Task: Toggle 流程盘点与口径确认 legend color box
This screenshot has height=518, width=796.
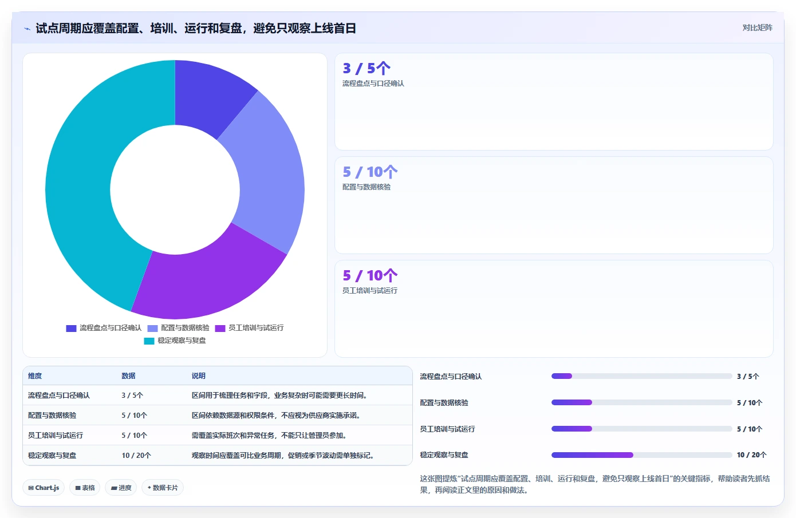Action: coord(71,329)
